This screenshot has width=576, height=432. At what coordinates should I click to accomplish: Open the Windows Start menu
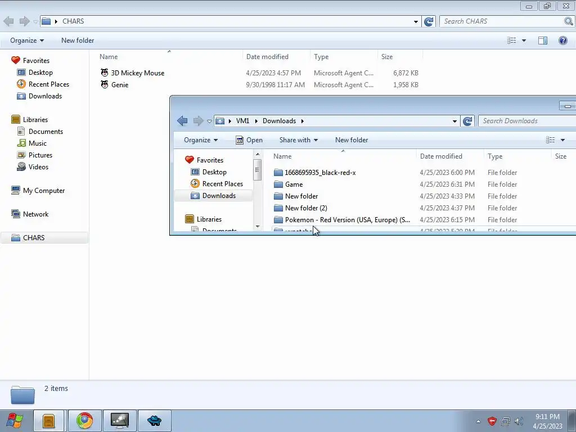(x=15, y=421)
